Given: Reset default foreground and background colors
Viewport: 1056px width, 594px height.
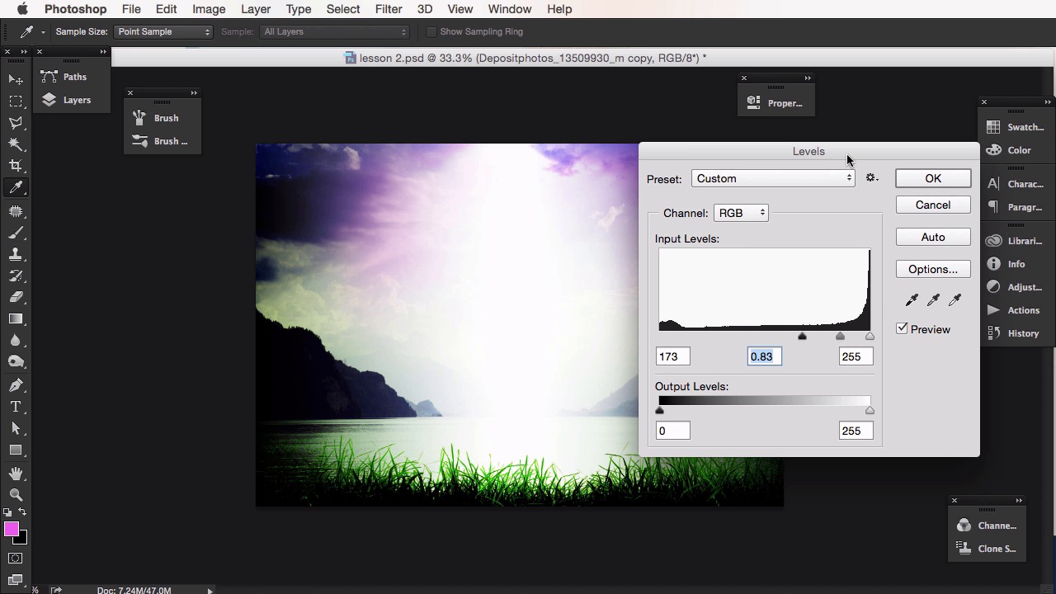Looking at the screenshot, I should click(7, 512).
